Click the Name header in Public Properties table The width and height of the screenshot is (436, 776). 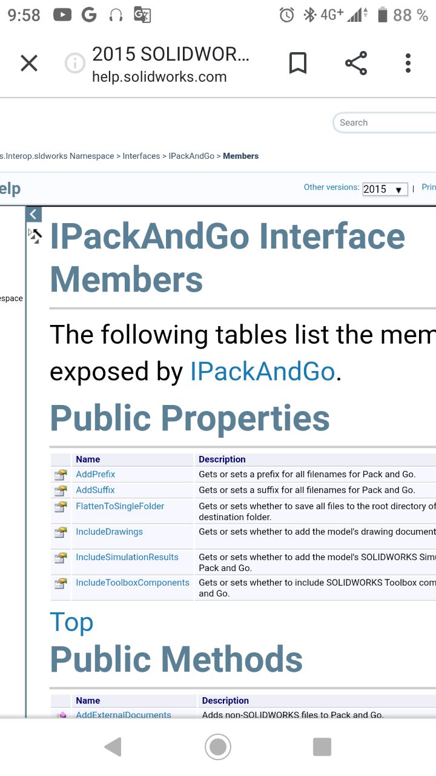click(88, 459)
